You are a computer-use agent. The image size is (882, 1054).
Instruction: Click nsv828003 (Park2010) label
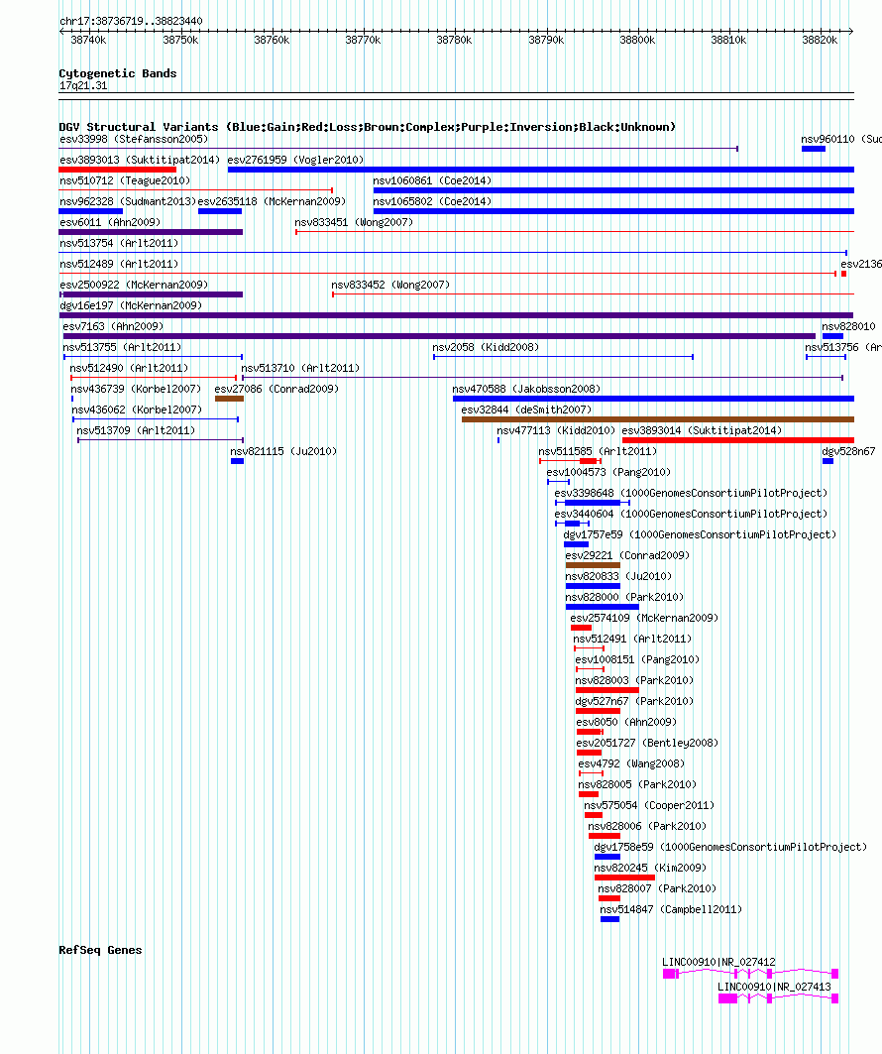pos(635,681)
